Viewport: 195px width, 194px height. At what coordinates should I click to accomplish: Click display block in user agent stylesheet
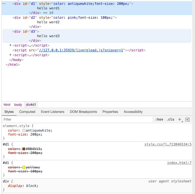23,186
